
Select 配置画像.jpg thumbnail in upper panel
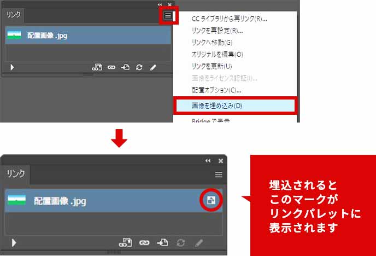14,36
